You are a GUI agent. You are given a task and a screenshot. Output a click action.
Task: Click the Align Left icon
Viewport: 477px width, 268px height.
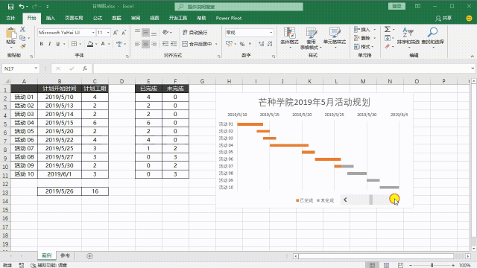point(137,44)
